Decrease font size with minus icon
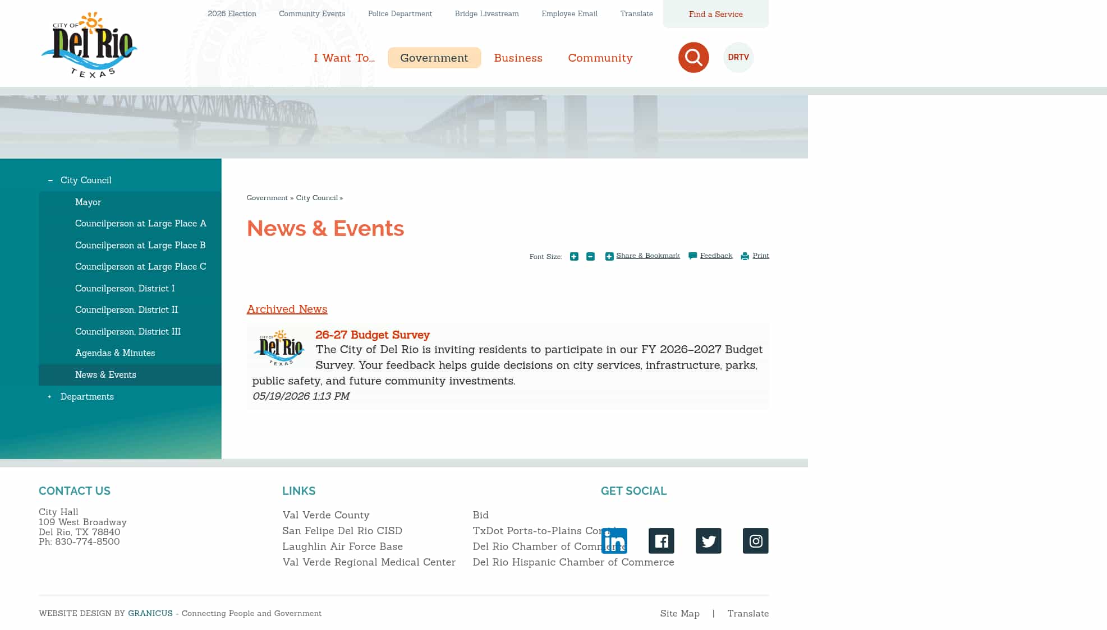This screenshot has height=630, width=1107. pos(590,256)
